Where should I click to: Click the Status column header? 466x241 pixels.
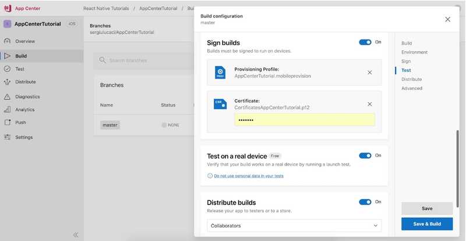(x=168, y=105)
